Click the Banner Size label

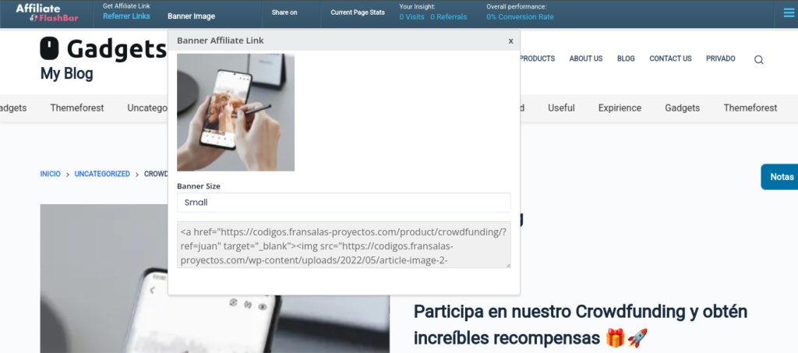(x=199, y=186)
